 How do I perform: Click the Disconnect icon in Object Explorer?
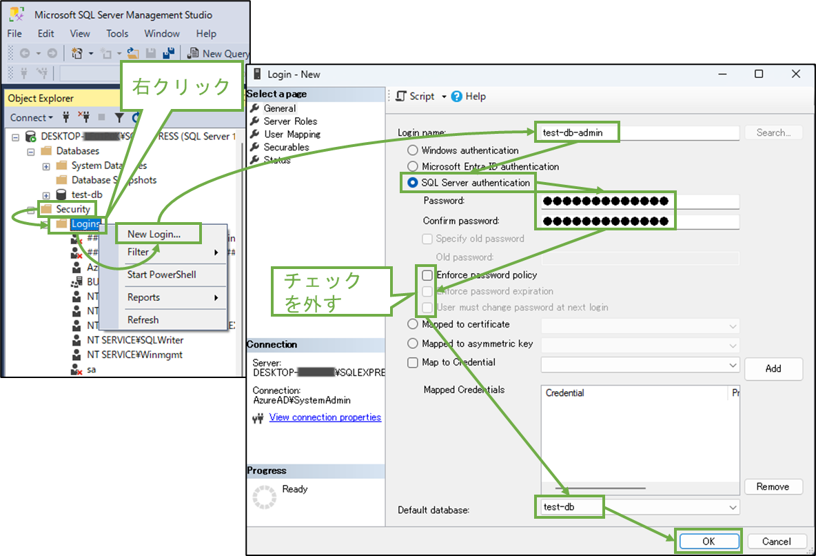click(84, 117)
